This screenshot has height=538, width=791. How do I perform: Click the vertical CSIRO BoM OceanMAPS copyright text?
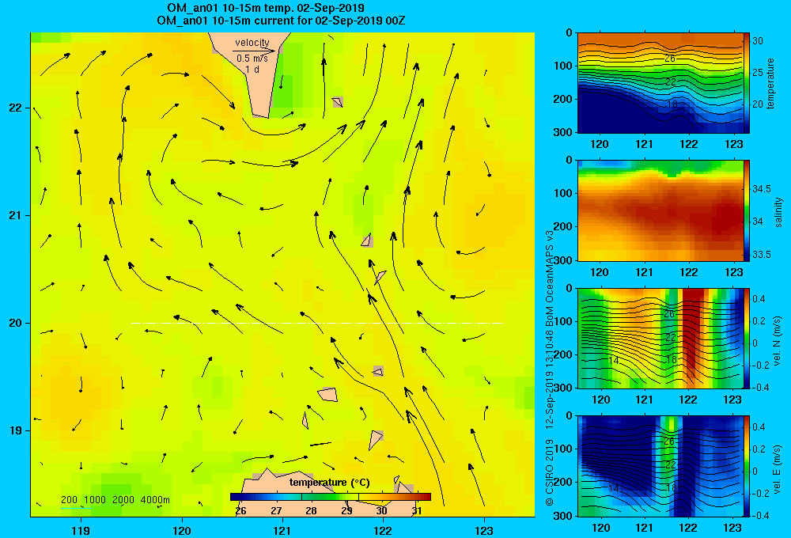[x=550, y=368]
